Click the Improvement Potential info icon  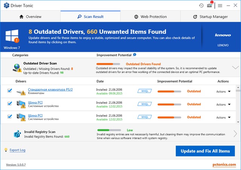click(135, 55)
